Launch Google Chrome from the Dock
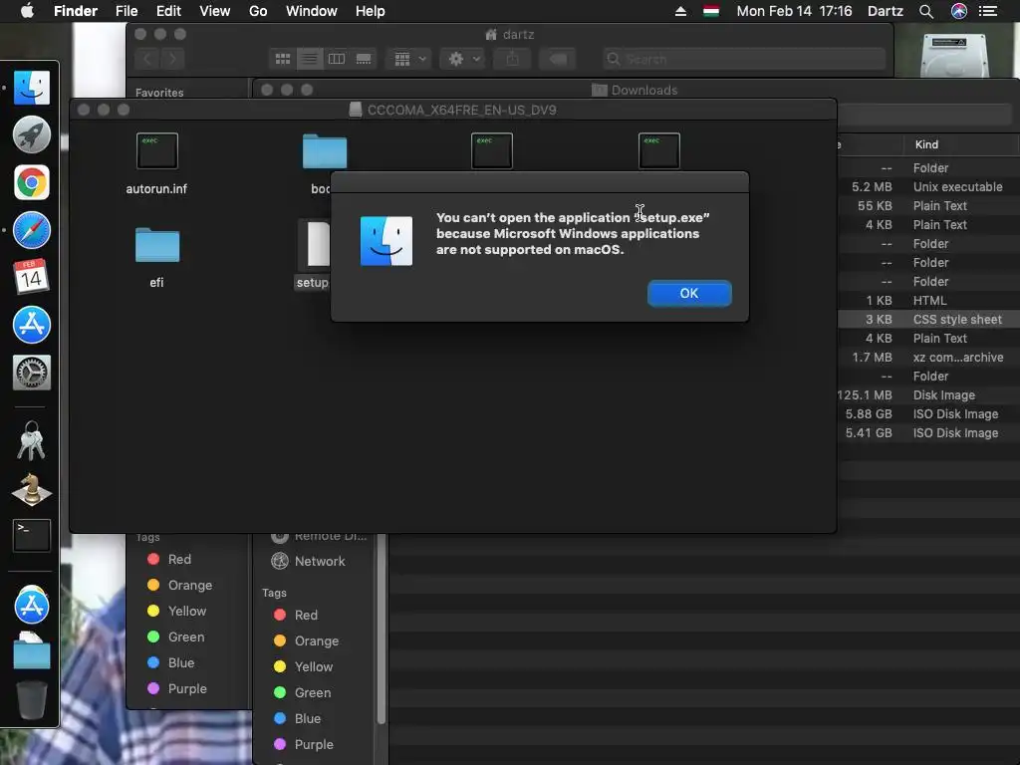Screen dimensions: 1020x765 [31, 182]
